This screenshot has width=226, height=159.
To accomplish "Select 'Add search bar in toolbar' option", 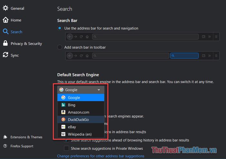I will pyautogui.click(x=60, y=47).
